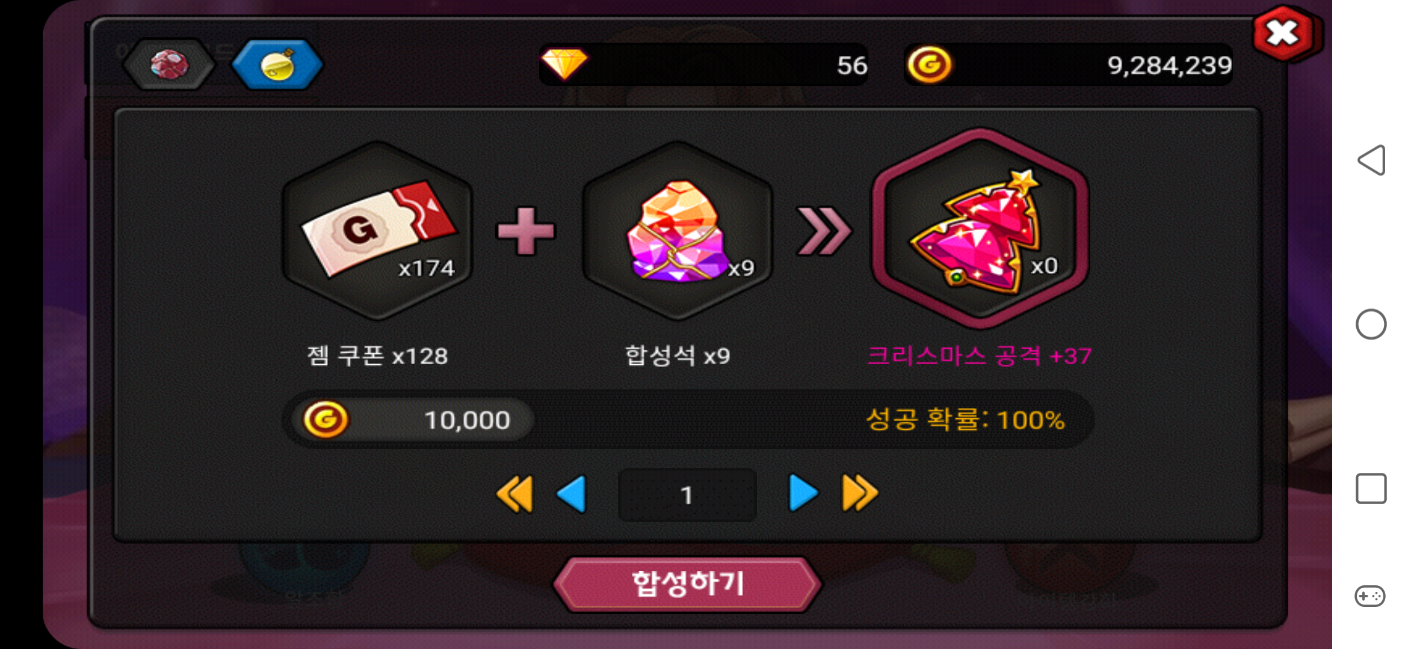Tap the 10,000 gold cost coin icon
This screenshot has width=1408, height=649.
(x=326, y=419)
